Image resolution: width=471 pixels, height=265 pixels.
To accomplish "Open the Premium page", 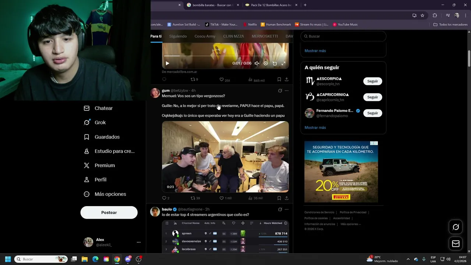I will pos(99,166).
